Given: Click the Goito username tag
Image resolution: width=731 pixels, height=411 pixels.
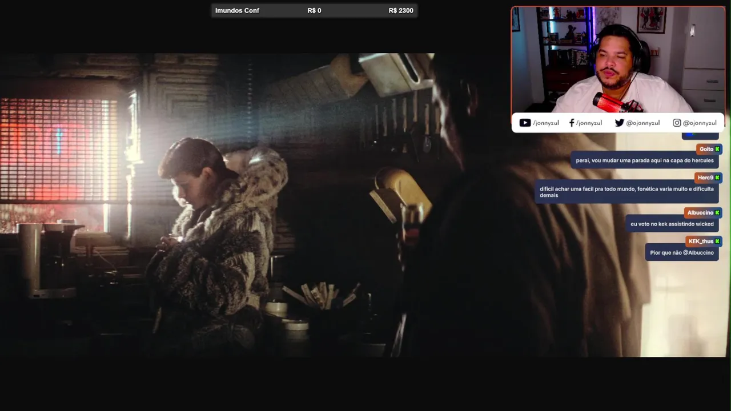Looking at the screenshot, I should 709,149.
